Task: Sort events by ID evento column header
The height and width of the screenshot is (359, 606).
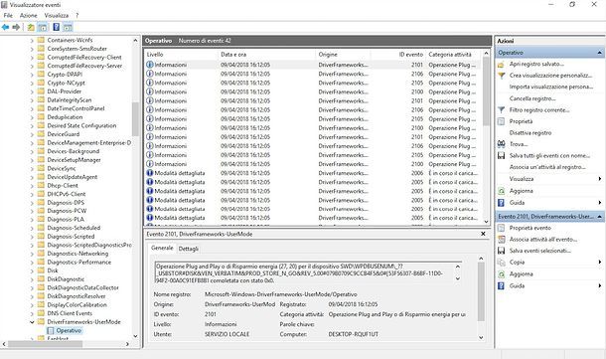Action: pyautogui.click(x=398, y=55)
